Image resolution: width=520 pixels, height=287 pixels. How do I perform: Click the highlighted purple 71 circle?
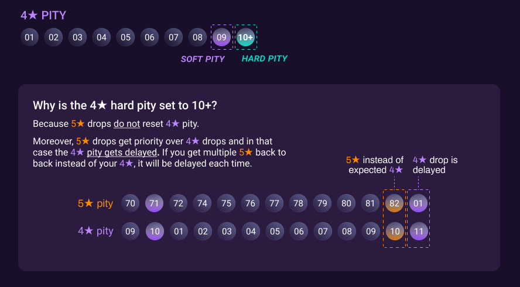(x=155, y=203)
